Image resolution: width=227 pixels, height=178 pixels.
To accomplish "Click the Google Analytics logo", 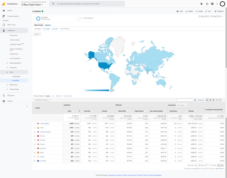I will pyautogui.click(x=3, y=4).
